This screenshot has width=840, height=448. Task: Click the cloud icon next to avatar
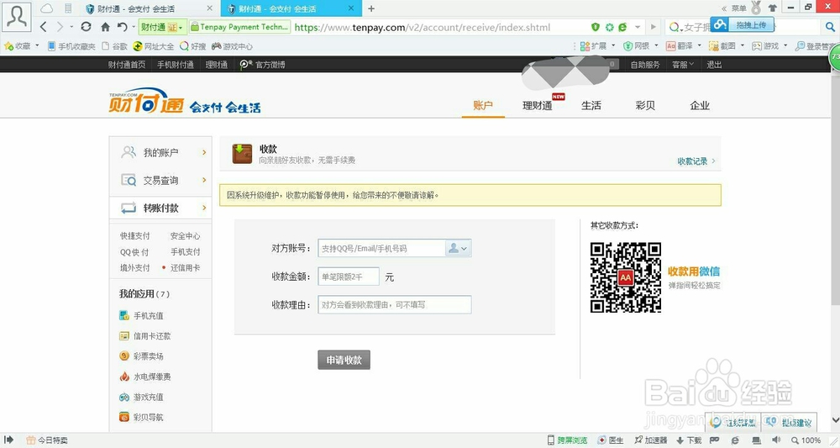(x=47, y=8)
